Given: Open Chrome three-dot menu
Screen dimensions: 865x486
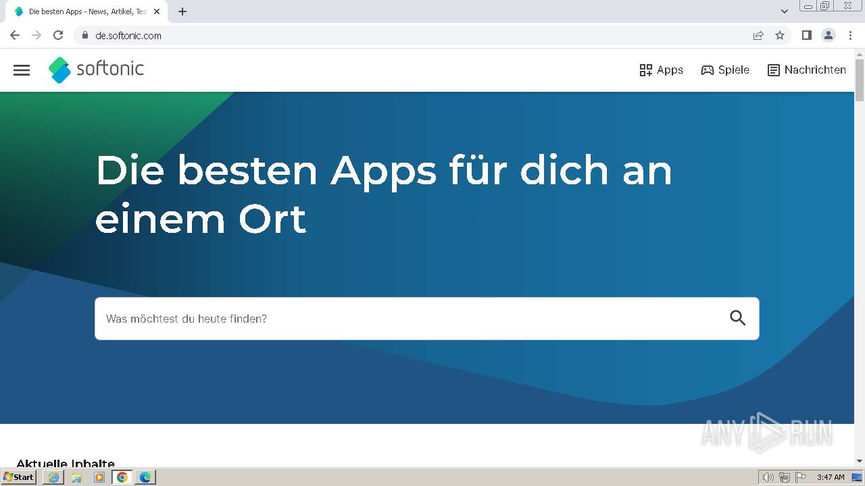Looking at the screenshot, I should pos(850,35).
